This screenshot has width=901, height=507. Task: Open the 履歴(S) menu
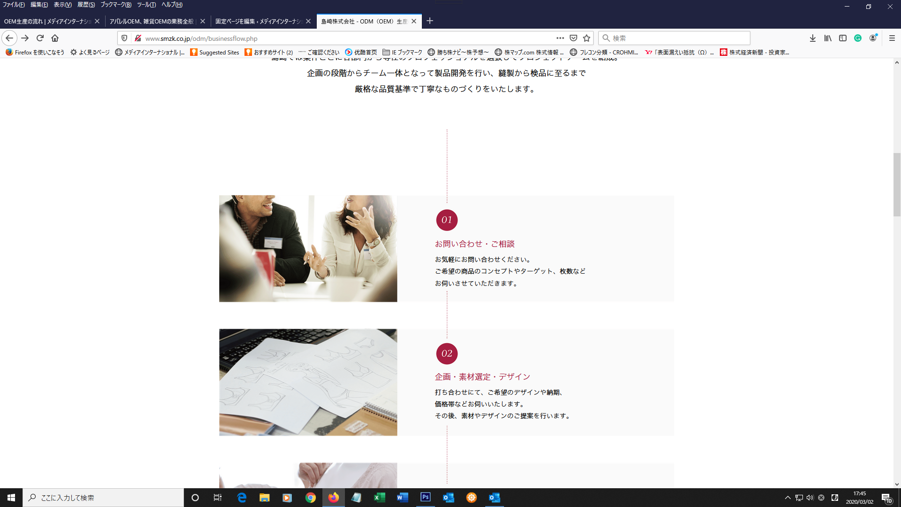point(86,5)
